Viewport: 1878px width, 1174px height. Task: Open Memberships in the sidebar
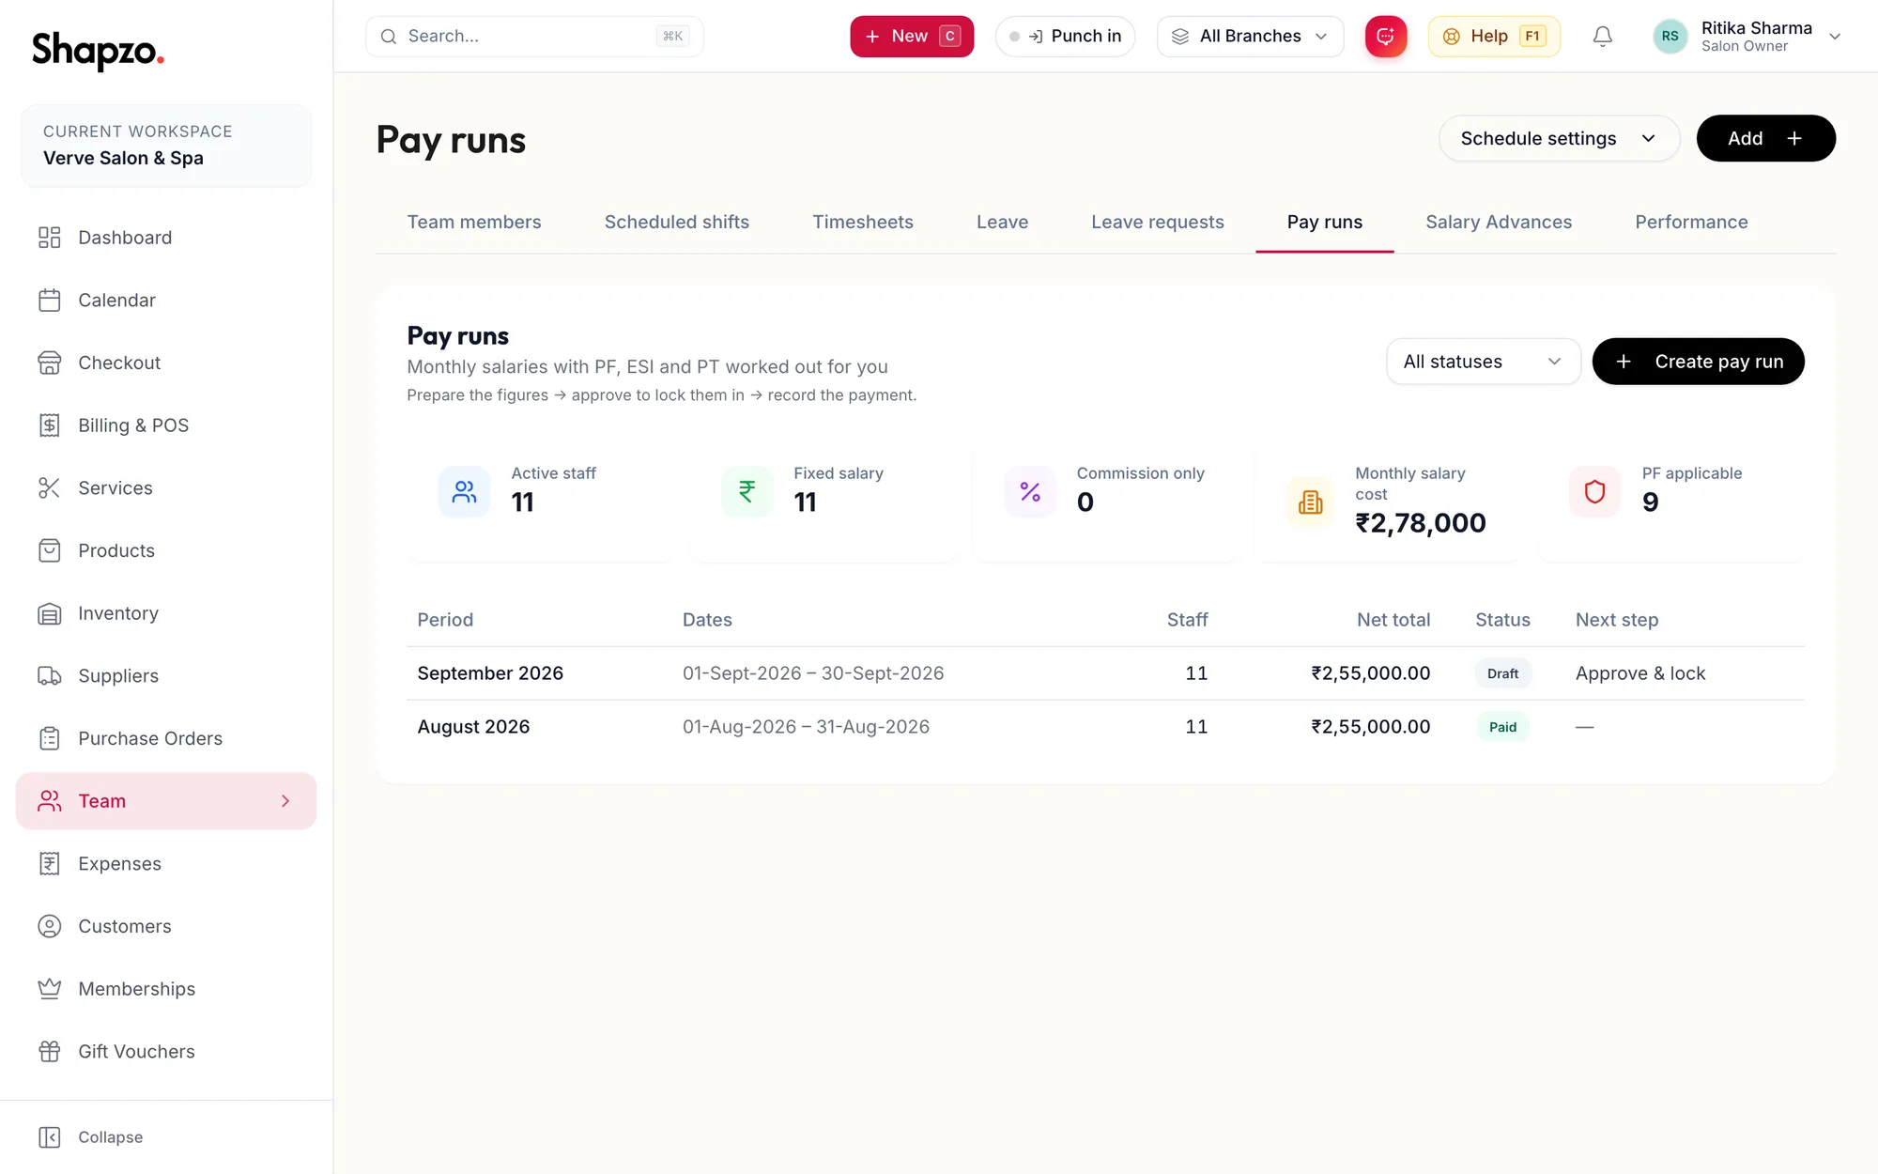pos(166,989)
